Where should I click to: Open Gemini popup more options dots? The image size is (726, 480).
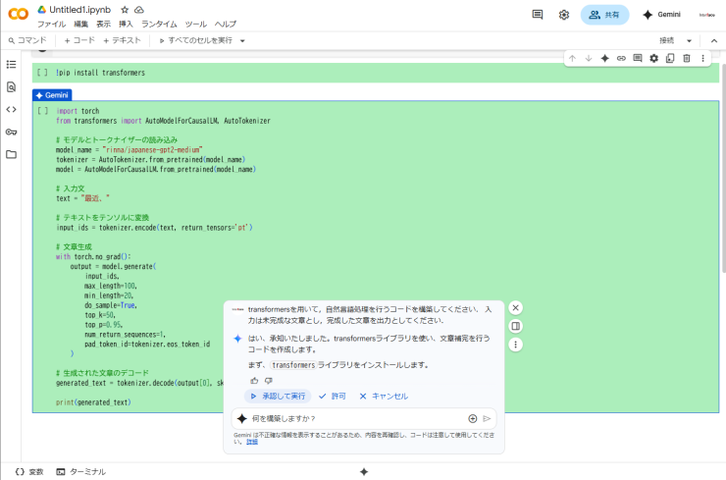pyautogui.click(x=515, y=345)
